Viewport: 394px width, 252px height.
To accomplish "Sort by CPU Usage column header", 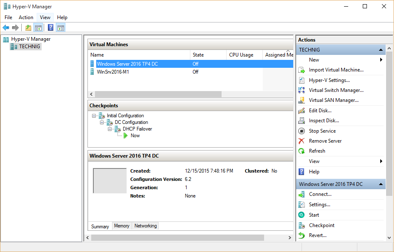I will click(x=244, y=55).
